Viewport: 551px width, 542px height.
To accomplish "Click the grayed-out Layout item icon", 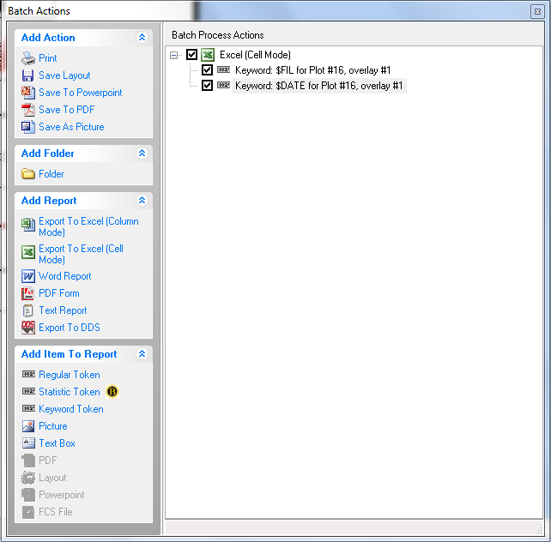I will point(28,478).
